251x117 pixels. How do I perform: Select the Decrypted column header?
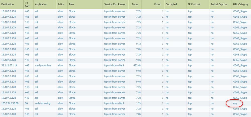(171, 5)
